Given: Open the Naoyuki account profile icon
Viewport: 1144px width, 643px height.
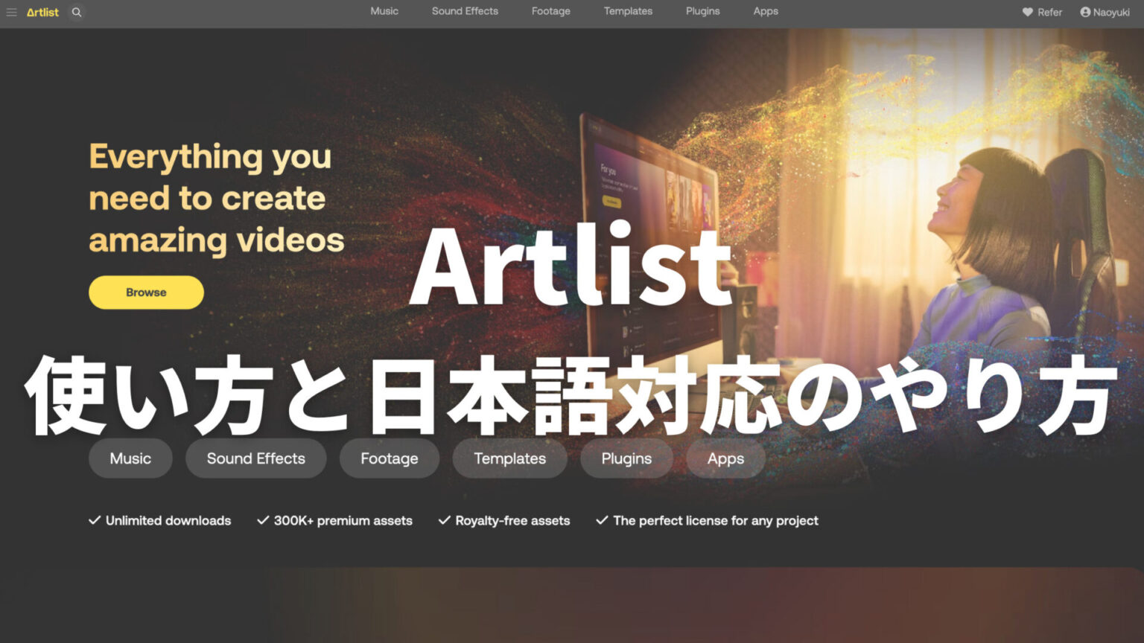Looking at the screenshot, I should click(1084, 12).
